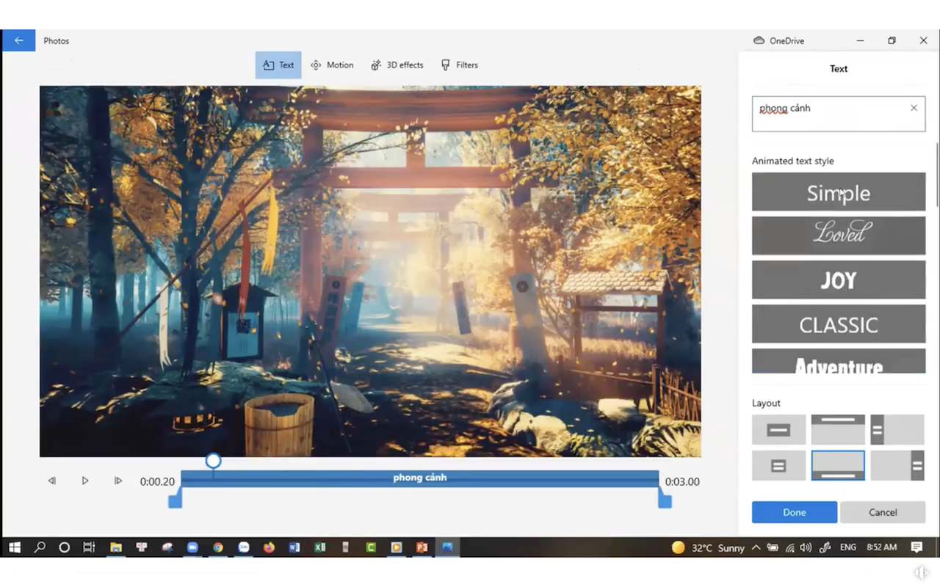Open battery status in the system tray
Screen dimensions: 940x587
pyautogui.click(x=773, y=547)
